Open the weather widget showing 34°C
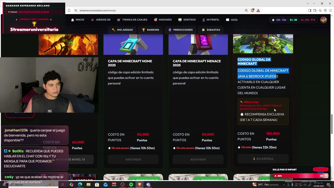 point(266,185)
